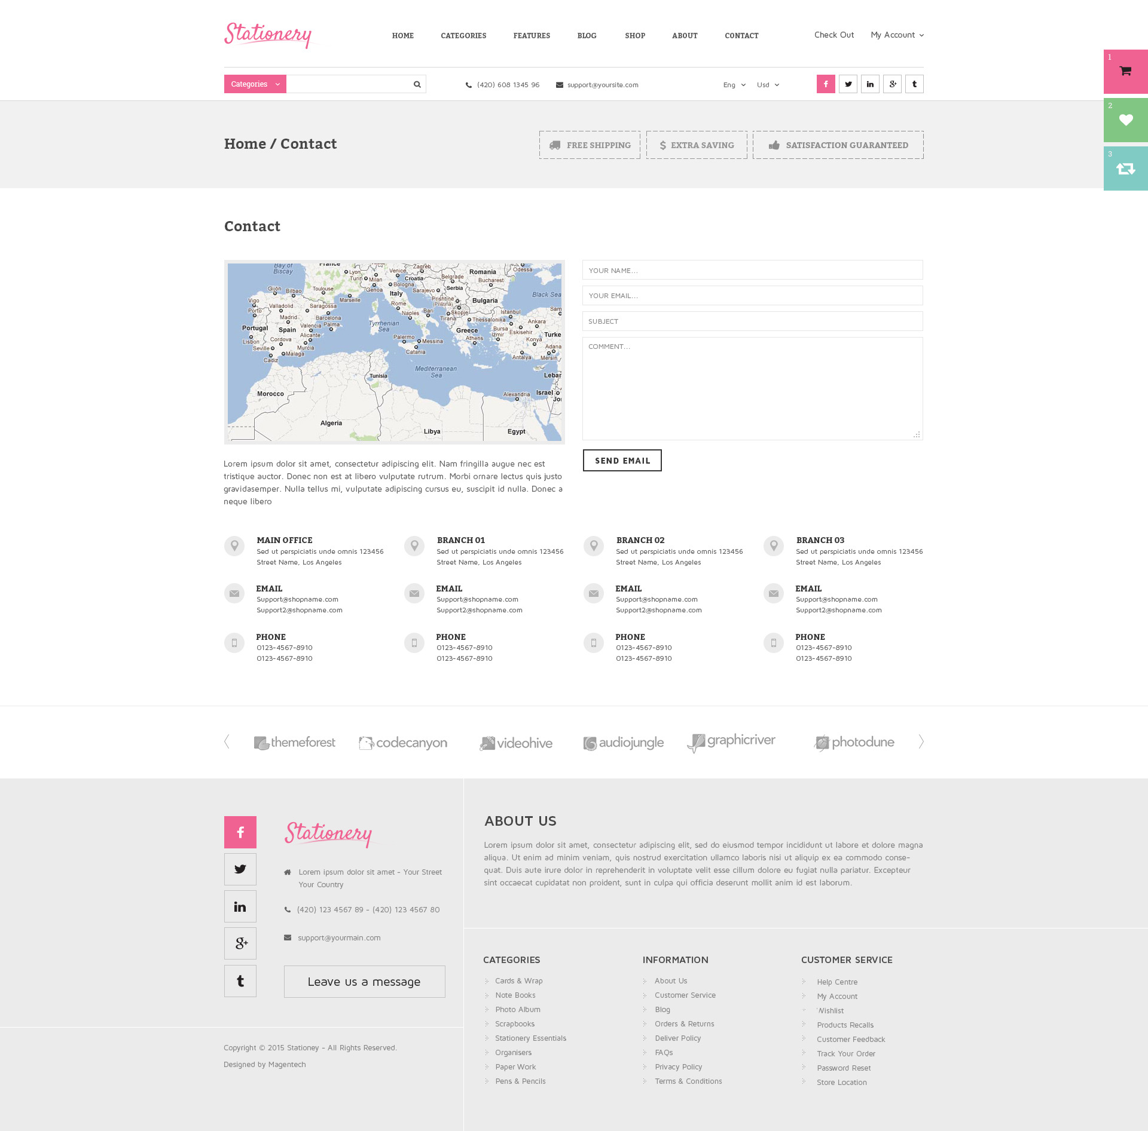Click the footer Facebook pink icon
1148x1131 pixels.
pos(240,832)
